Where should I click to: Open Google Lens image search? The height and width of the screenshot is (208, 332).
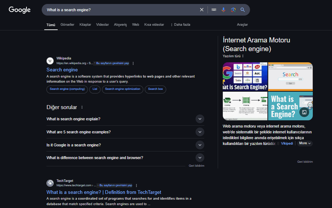(x=233, y=10)
